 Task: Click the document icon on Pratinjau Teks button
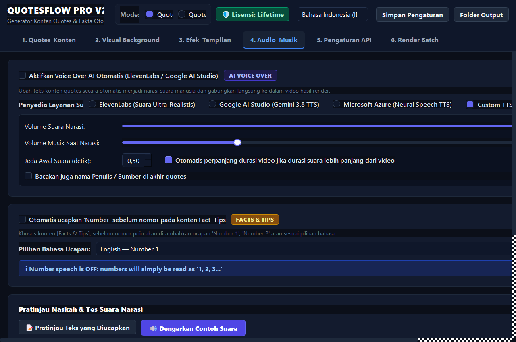[x=29, y=328]
